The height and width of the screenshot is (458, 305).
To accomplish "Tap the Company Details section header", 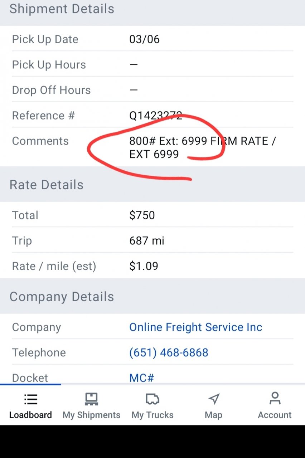I will tap(62, 297).
